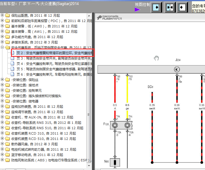Viewport: 205px width, 170px height.
Task: Expand 收音机，带 AUX-IN node
Action: tap(2, 117)
